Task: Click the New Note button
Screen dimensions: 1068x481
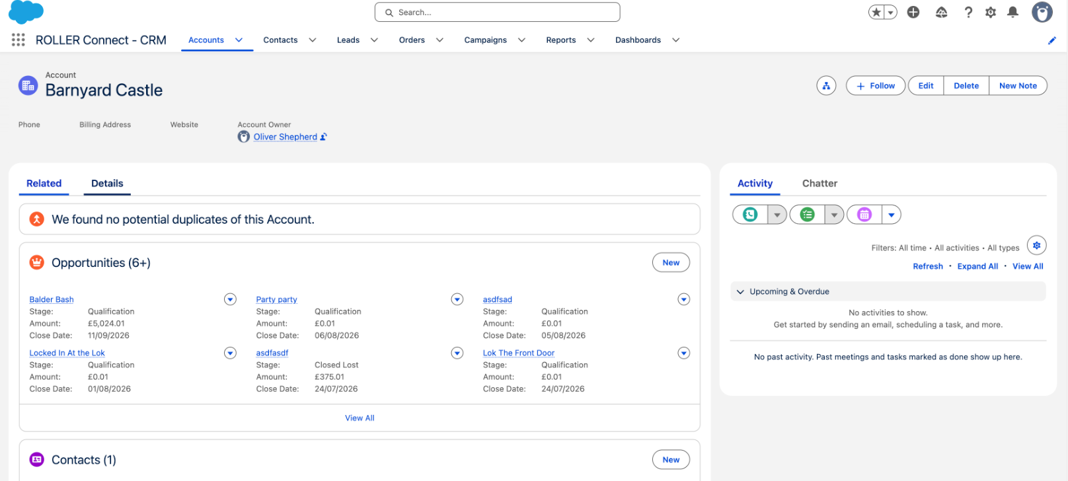Action: pos(1018,86)
